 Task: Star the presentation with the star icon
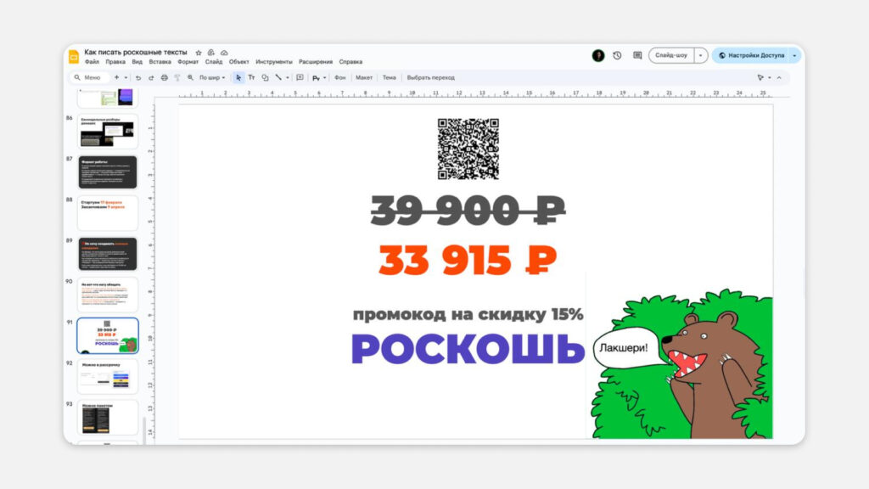(199, 53)
